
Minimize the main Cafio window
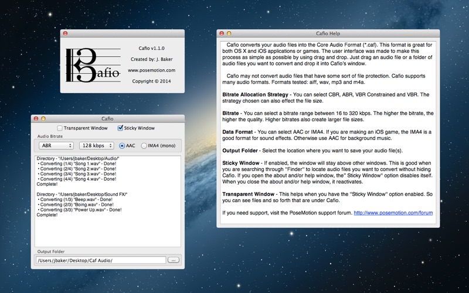(43, 119)
